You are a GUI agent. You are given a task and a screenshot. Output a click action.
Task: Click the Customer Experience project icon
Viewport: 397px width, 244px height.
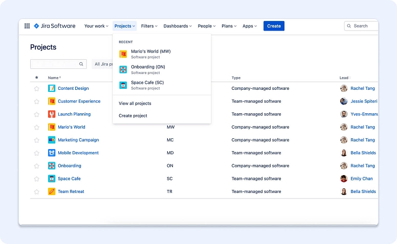pos(52,101)
